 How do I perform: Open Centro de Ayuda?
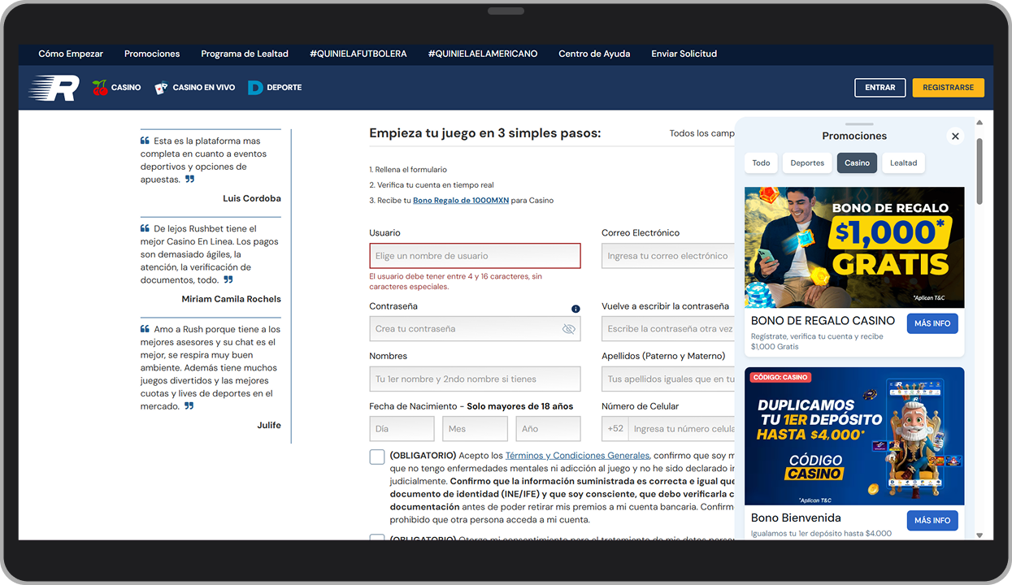point(593,54)
